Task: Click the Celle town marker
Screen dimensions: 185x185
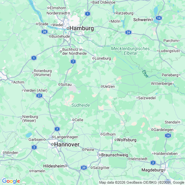Action: (73, 120)
